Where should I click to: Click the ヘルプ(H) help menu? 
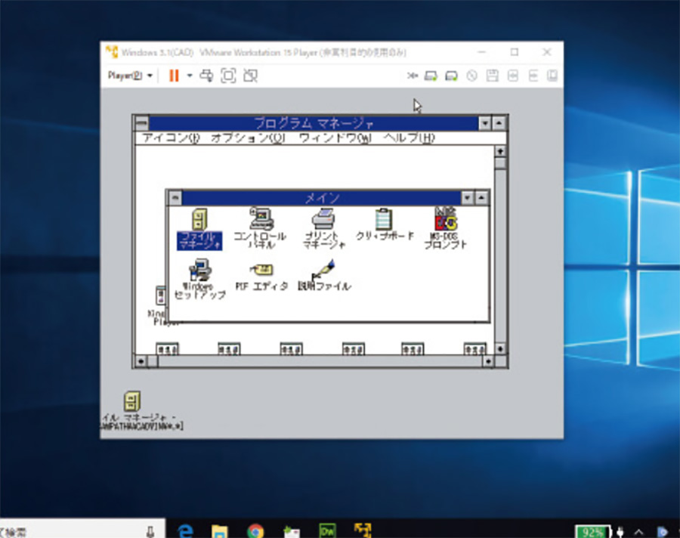[x=410, y=138]
